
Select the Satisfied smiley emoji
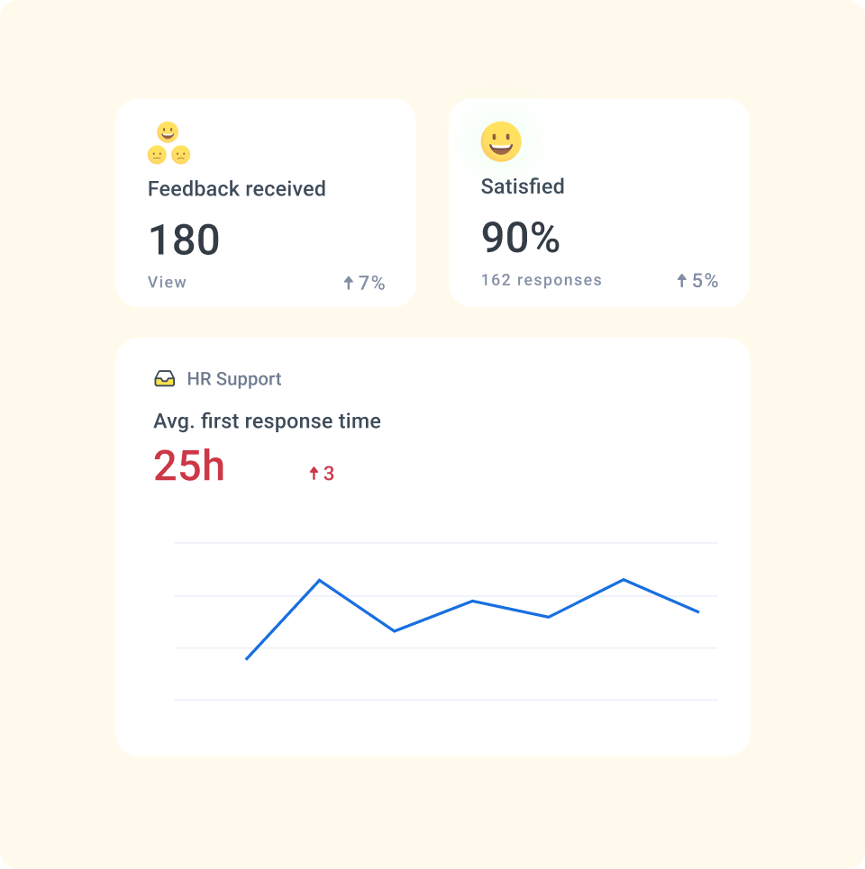pos(500,141)
